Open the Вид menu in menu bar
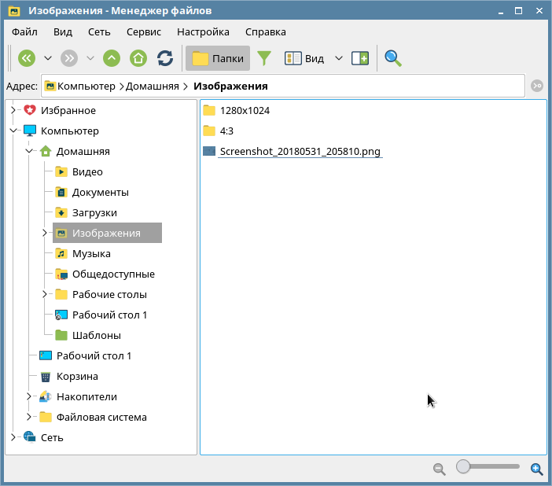Viewport: 552px width, 486px height. click(63, 32)
